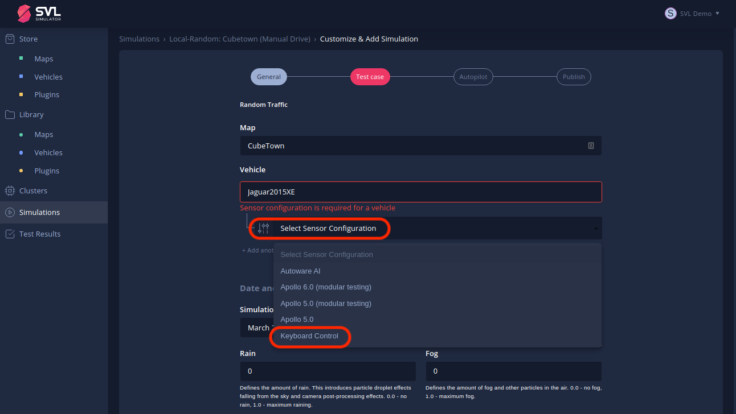Go to Store Plugins
736x414 pixels.
tap(47, 95)
